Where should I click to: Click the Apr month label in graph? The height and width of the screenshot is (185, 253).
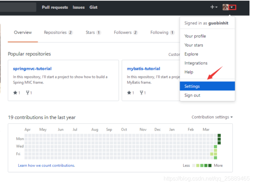pos(28,129)
